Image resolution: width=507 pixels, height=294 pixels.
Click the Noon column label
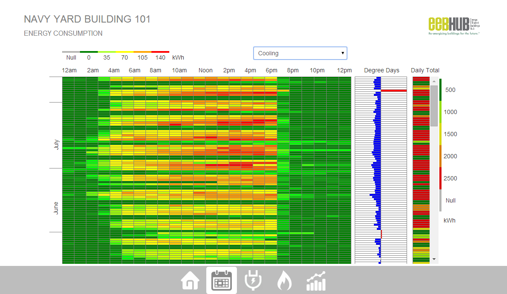205,70
